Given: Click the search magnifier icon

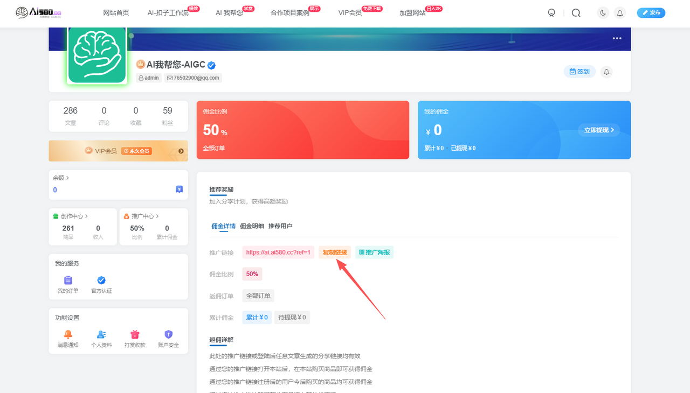Looking at the screenshot, I should coord(576,12).
